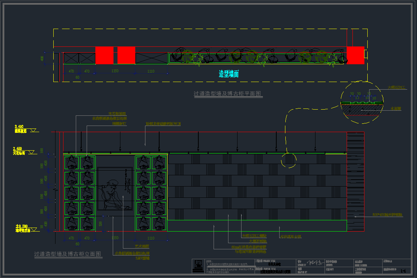Select the top-left display cabinet cell

[x=71, y=162]
